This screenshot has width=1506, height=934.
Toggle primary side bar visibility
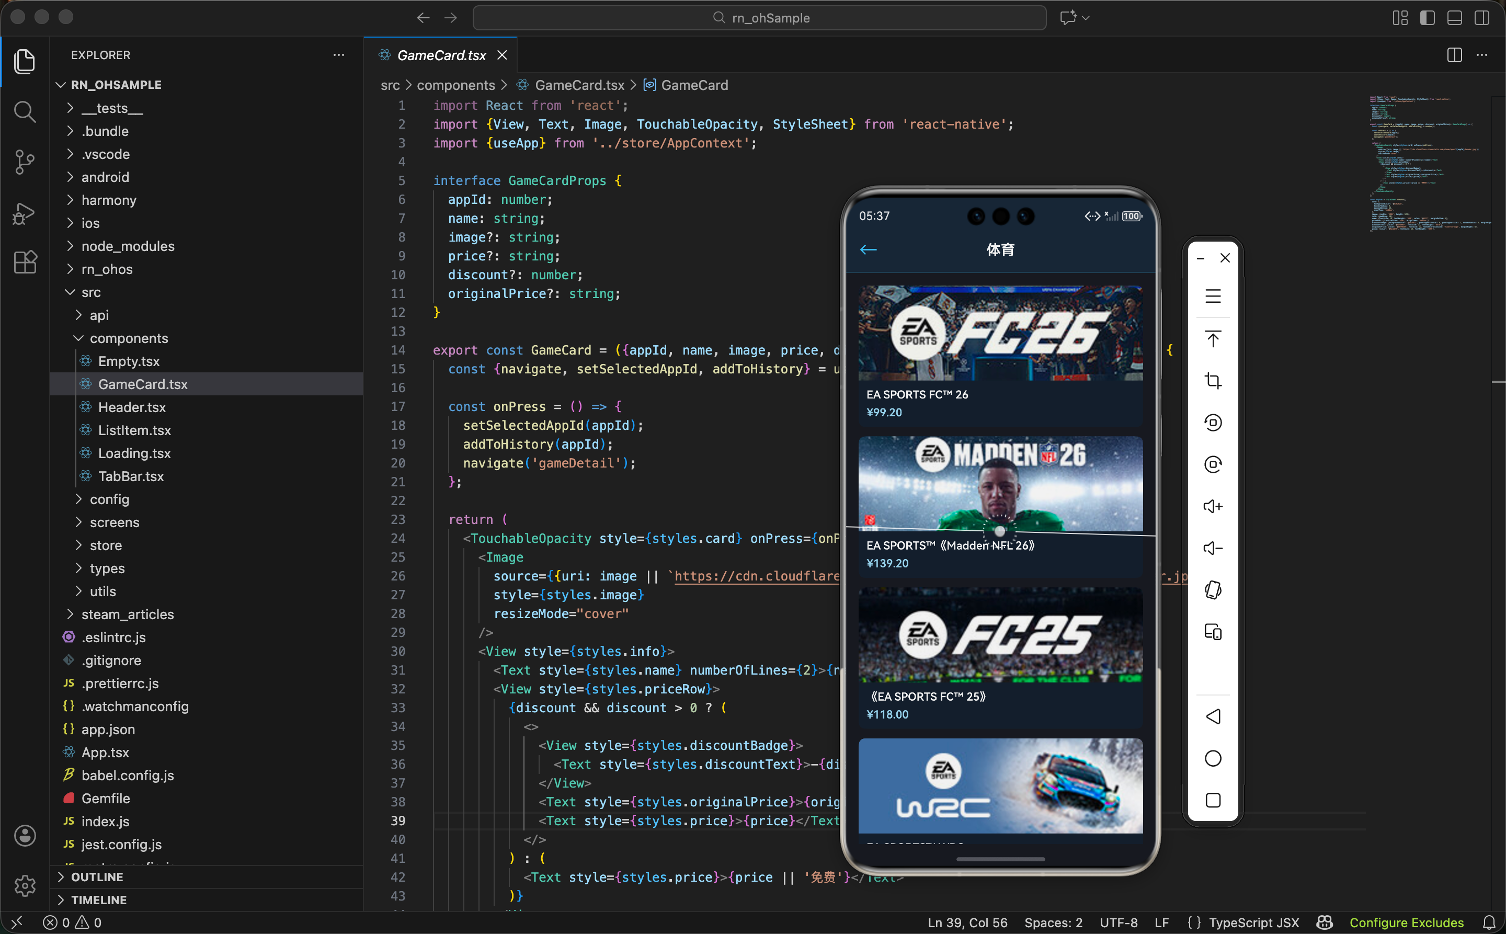coord(1428,18)
